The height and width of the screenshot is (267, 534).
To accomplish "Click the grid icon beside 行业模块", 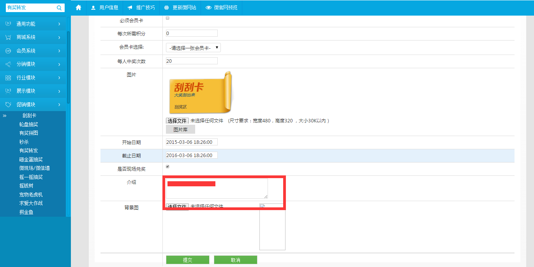I will [x=8, y=78].
